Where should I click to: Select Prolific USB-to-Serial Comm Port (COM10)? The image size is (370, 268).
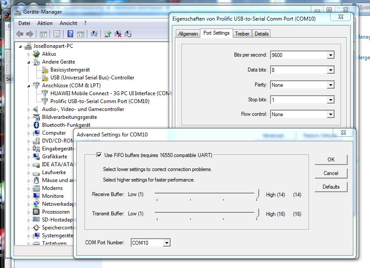coord(100,101)
